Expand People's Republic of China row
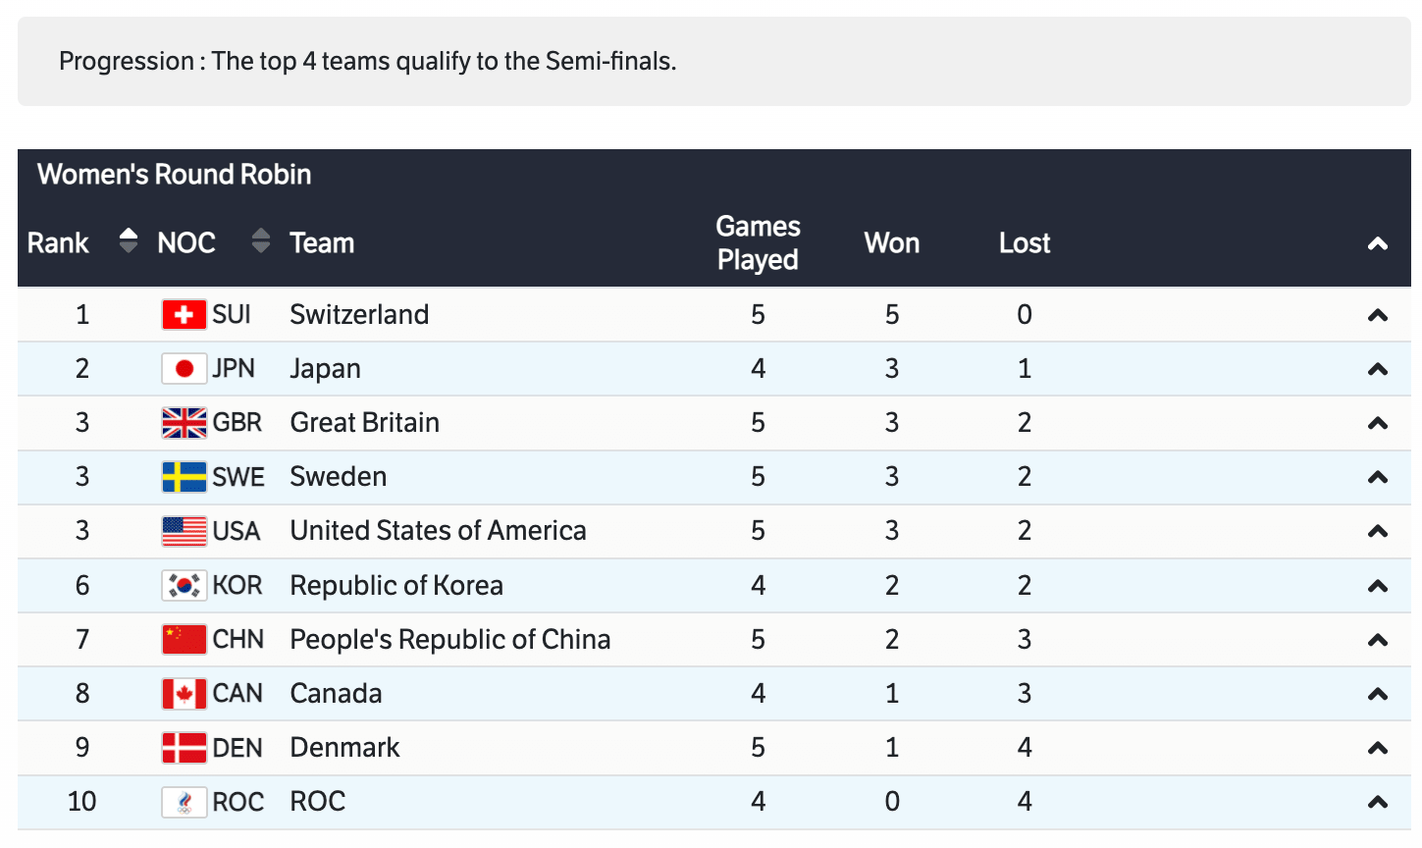1422x848 pixels. (1378, 640)
